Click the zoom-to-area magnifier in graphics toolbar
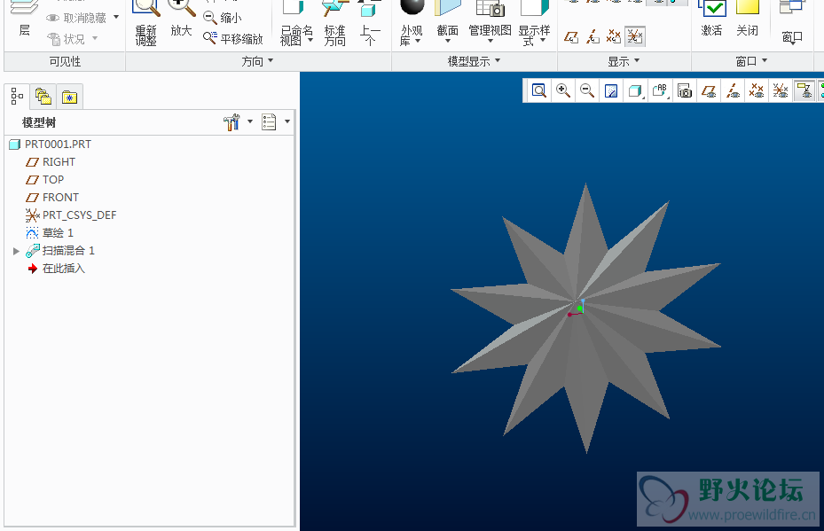 539,90
